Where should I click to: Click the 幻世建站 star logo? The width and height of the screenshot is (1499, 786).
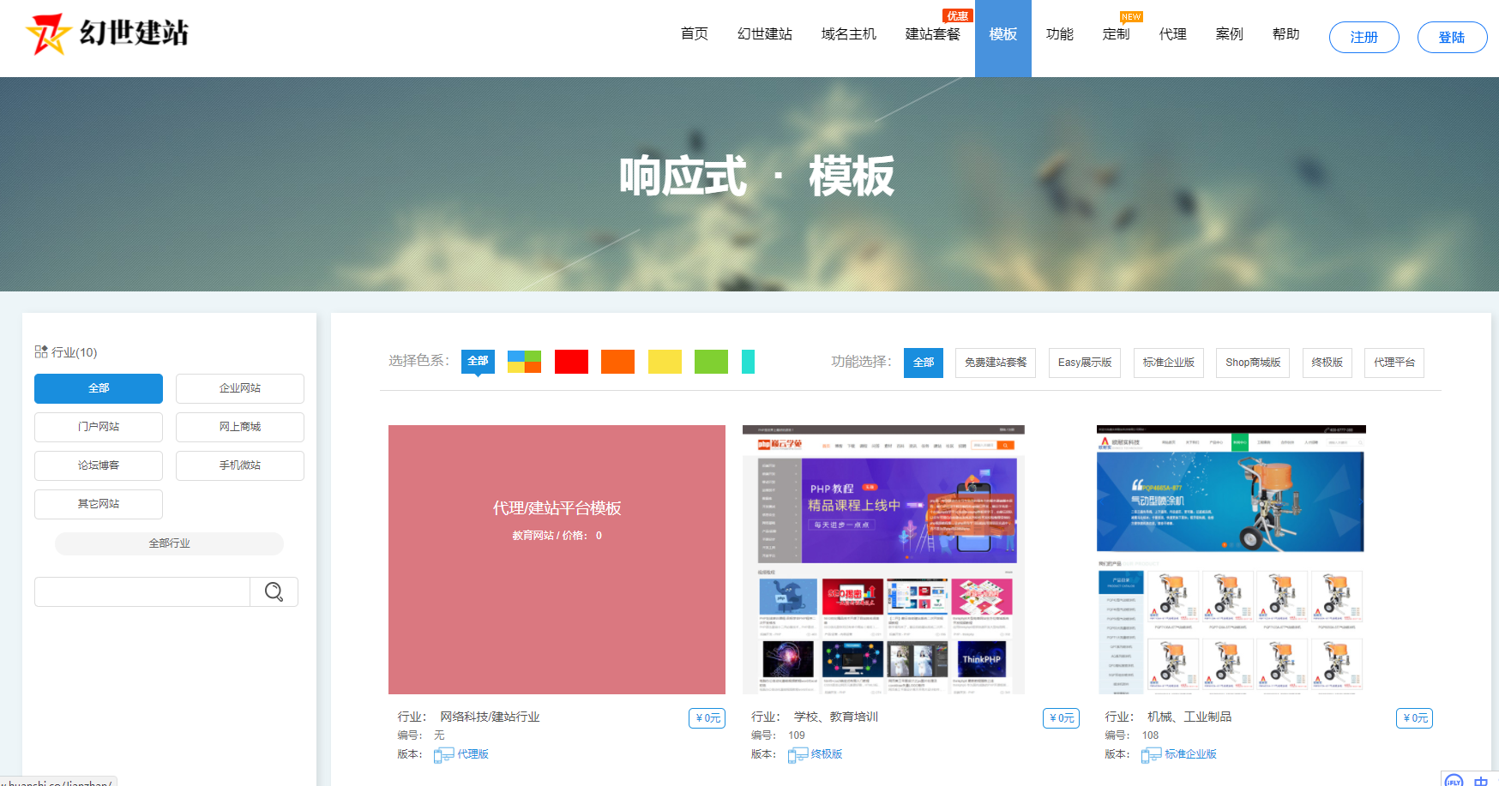click(x=47, y=34)
